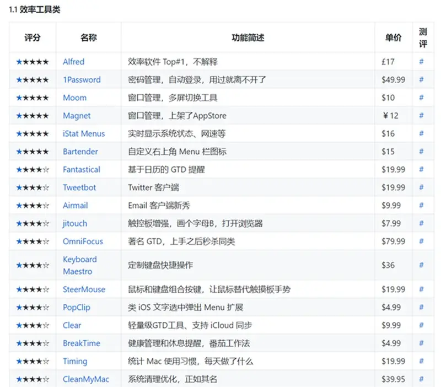This screenshot has height=387, width=441.
Task: Click the Tweetbot link
Action: (x=79, y=187)
